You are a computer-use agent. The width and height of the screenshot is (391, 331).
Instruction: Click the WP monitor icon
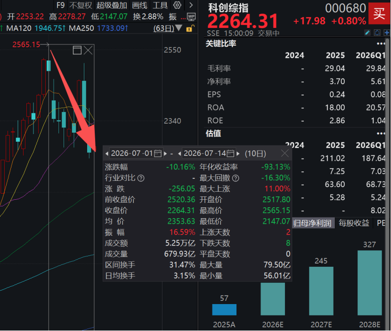tap(191, 17)
